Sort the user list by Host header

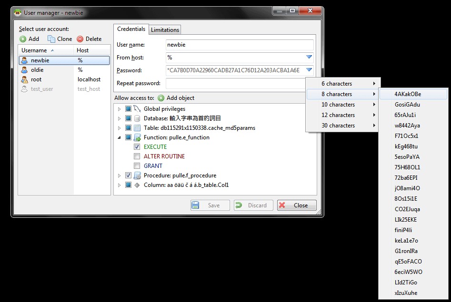(x=92, y=50)
